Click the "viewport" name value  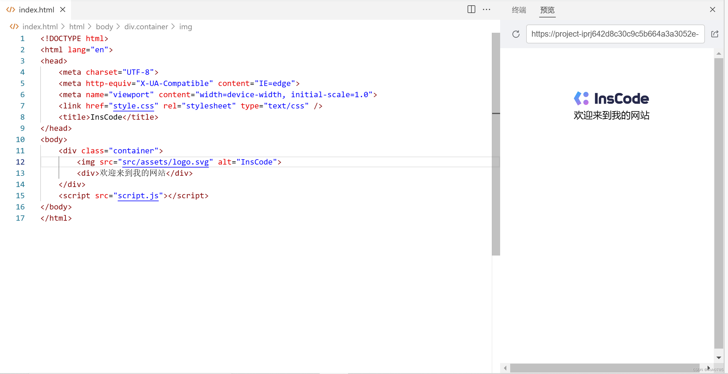[131, 95]
